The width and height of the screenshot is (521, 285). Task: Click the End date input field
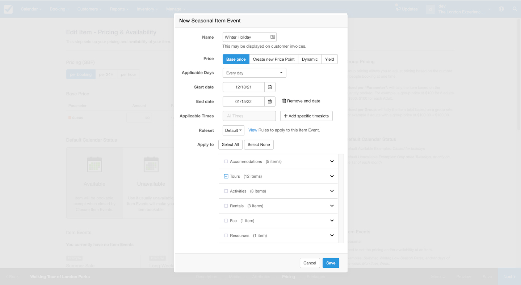pos(244,102)
